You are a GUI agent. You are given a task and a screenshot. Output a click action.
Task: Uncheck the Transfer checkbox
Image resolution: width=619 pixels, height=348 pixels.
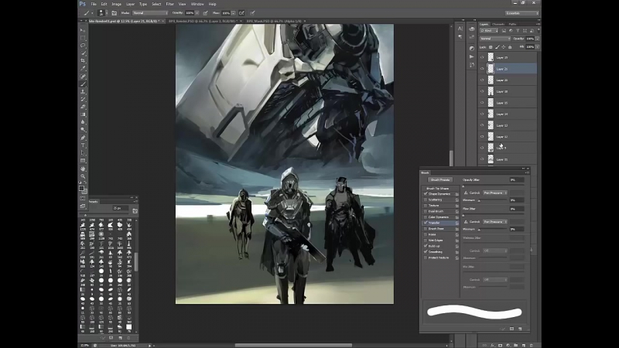(426, 223)
